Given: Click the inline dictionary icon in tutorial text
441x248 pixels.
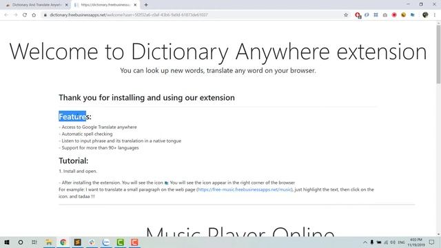Looking at the screenshot, I should tap(166, 183).
